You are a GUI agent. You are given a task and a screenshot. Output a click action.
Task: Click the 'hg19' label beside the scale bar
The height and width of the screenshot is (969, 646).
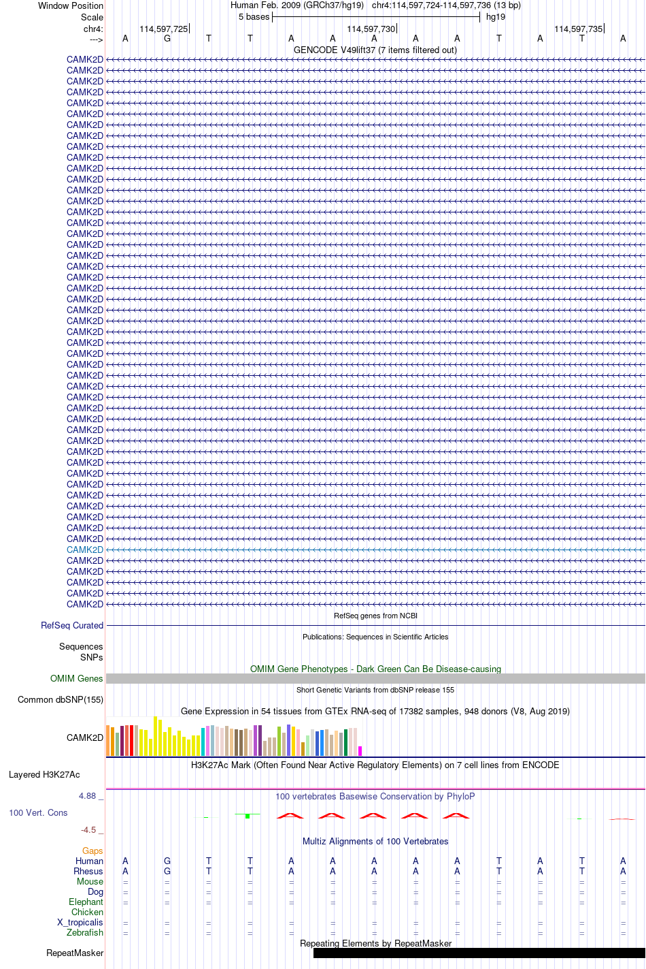496,17
